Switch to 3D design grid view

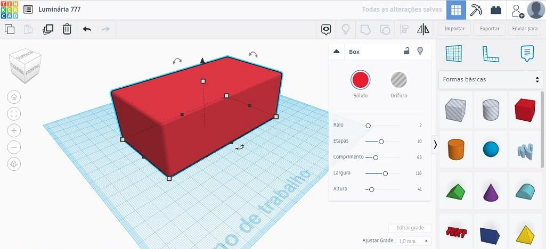456,10
